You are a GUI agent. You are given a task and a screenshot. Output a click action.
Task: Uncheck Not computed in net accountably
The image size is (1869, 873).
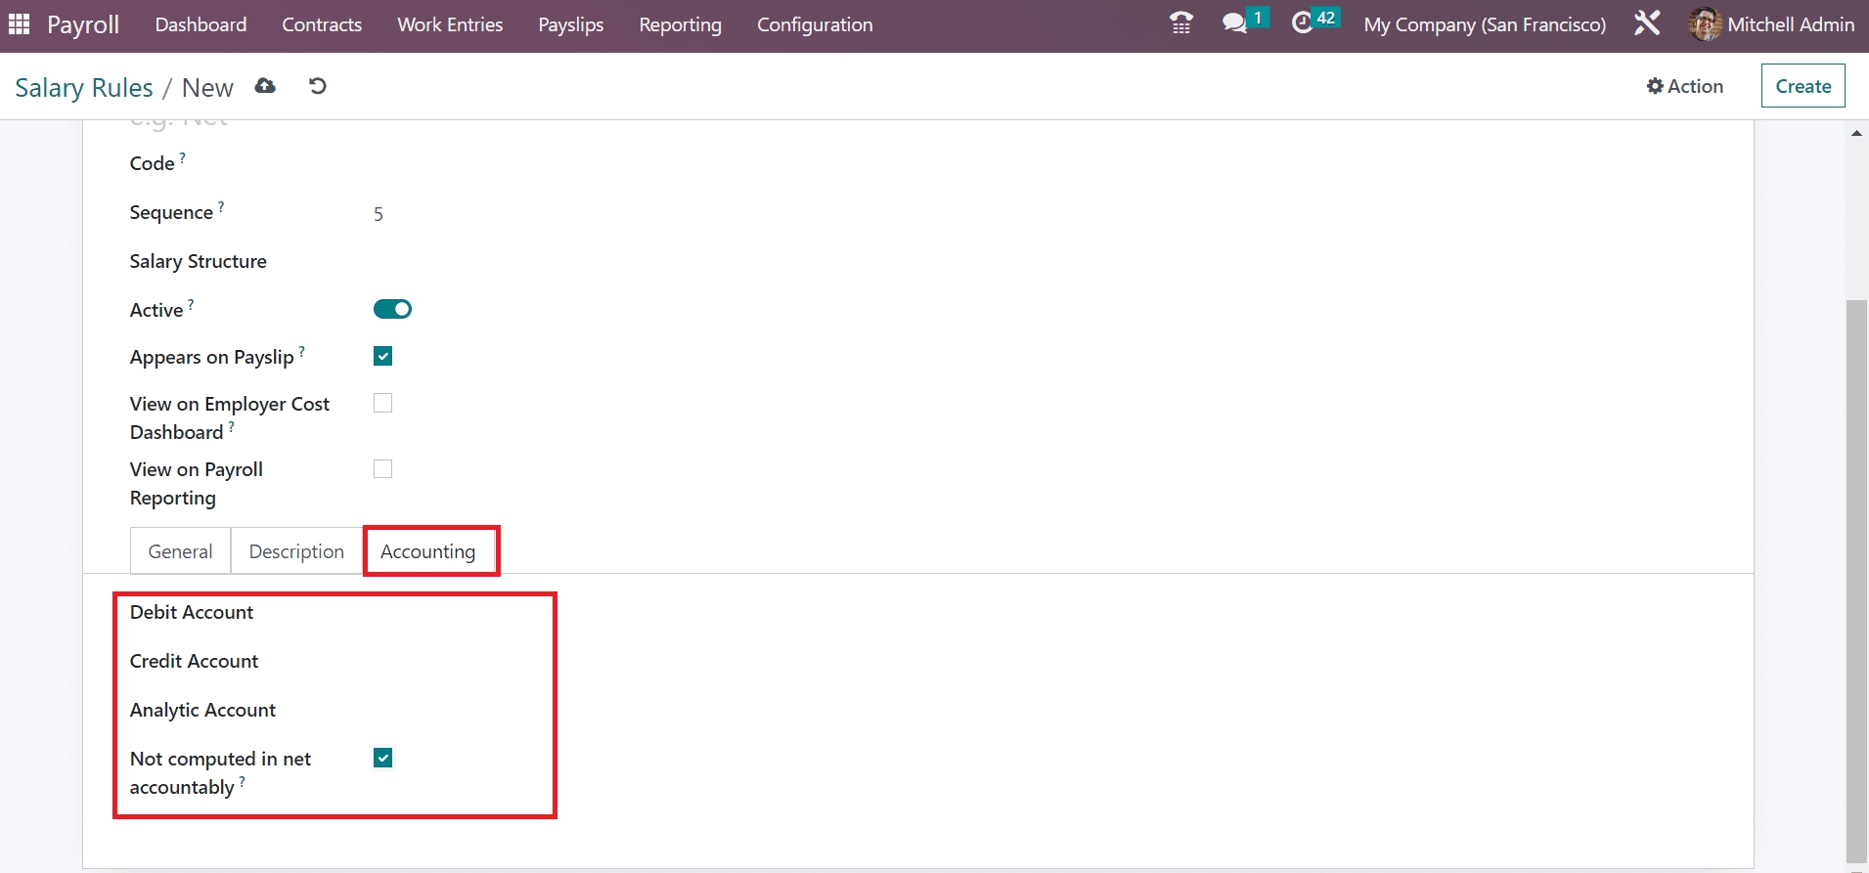click(383, 759)
